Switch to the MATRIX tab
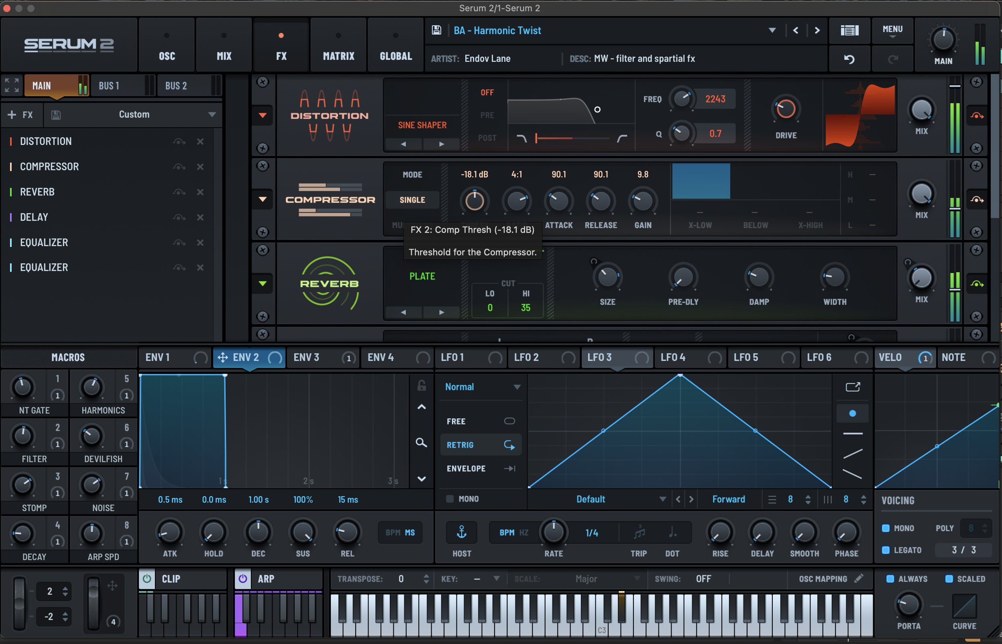The image size is (1002, 644). 338,45
